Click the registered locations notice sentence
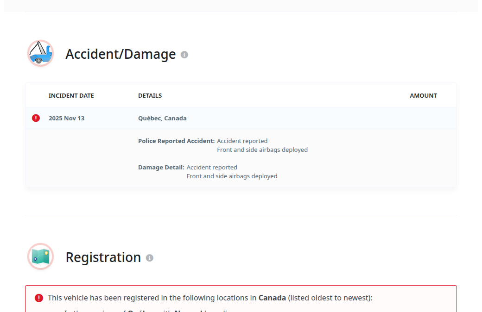The width and height of the screenshot is (482, 312). click(x=210, y=298)
